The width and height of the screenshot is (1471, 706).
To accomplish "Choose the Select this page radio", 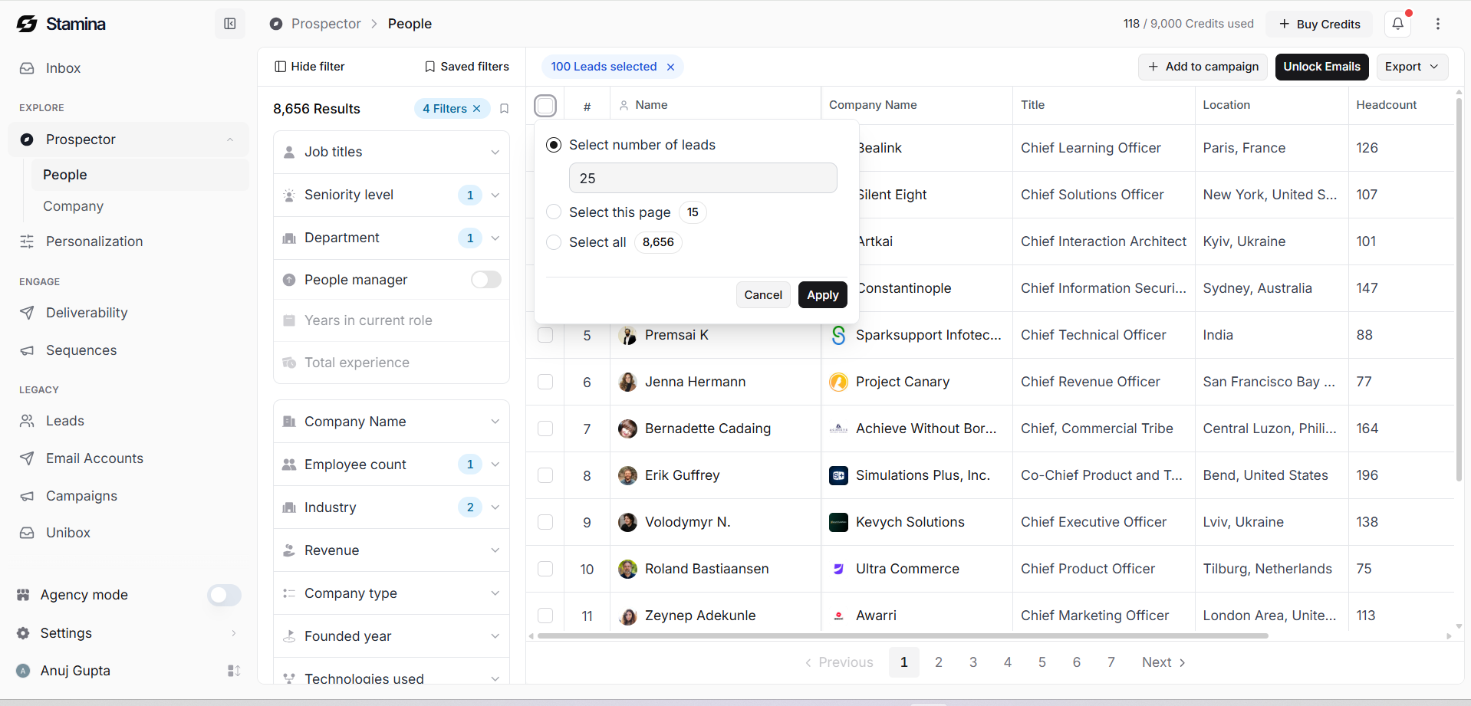I will 554,212.
